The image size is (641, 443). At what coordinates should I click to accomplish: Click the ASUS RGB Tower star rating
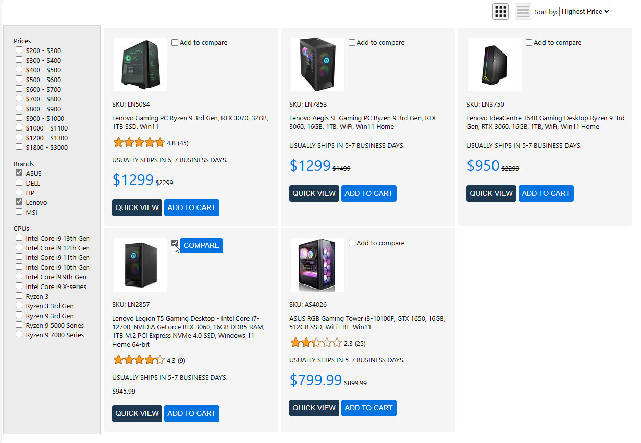[316, 343]
